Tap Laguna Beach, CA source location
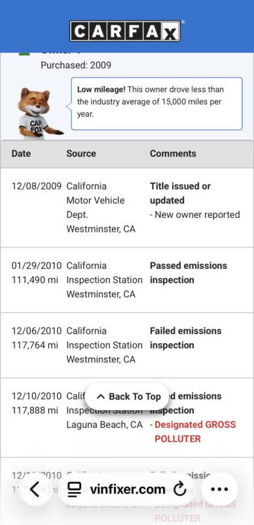 [x=105, y=425]
